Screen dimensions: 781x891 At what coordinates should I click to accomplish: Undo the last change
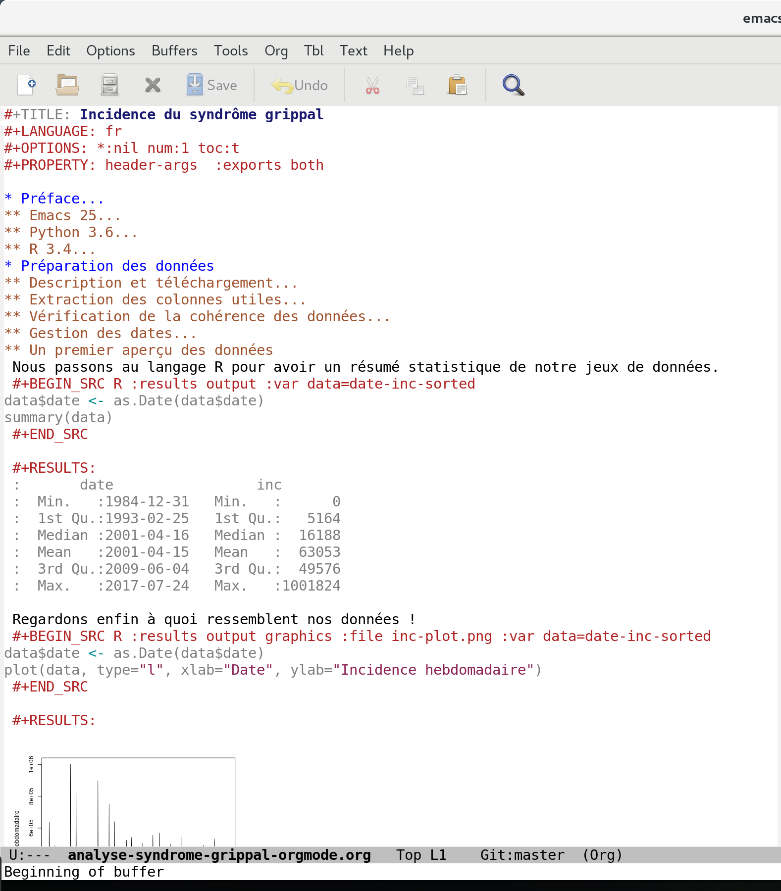pyautogui.click(x=300, y=85)
